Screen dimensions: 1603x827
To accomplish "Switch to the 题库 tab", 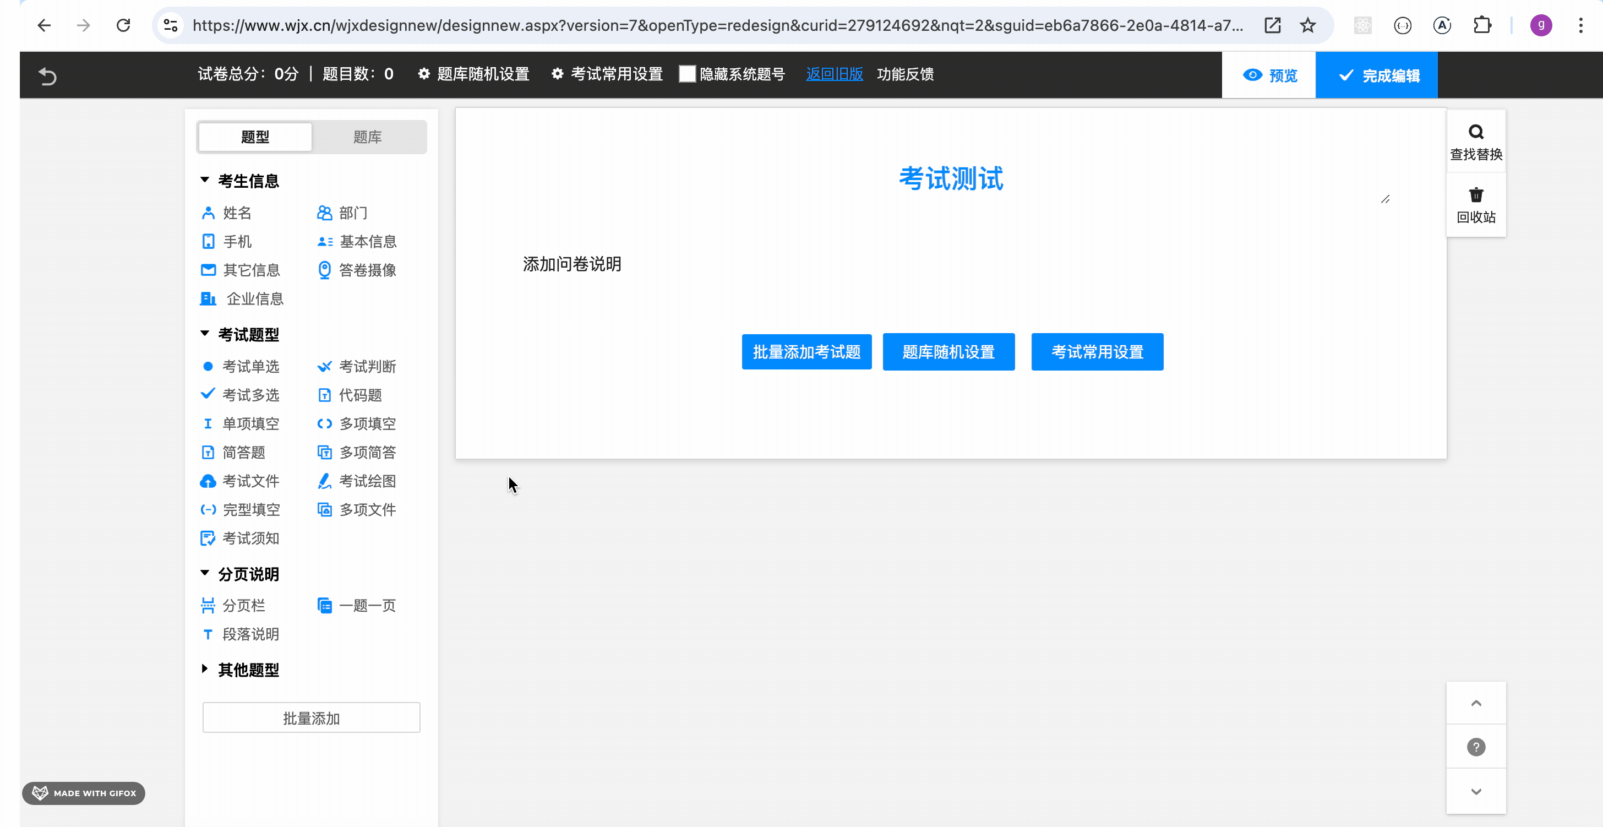I will 367,137.
